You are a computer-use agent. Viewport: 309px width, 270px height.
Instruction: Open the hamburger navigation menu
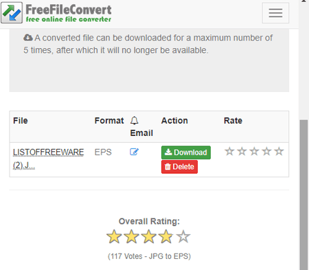pyautogui.click(x=275, y=13)
